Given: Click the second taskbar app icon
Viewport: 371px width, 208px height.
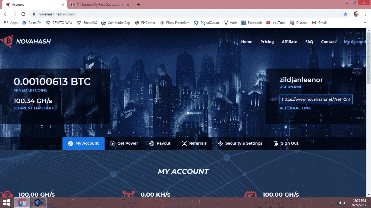Looking at the screenshot, I should point(39,203).
